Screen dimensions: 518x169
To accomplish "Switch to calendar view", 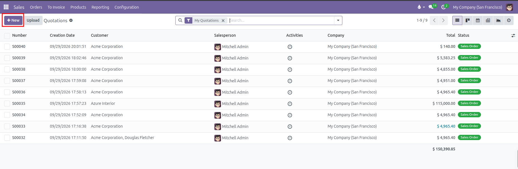I will 478,20.
